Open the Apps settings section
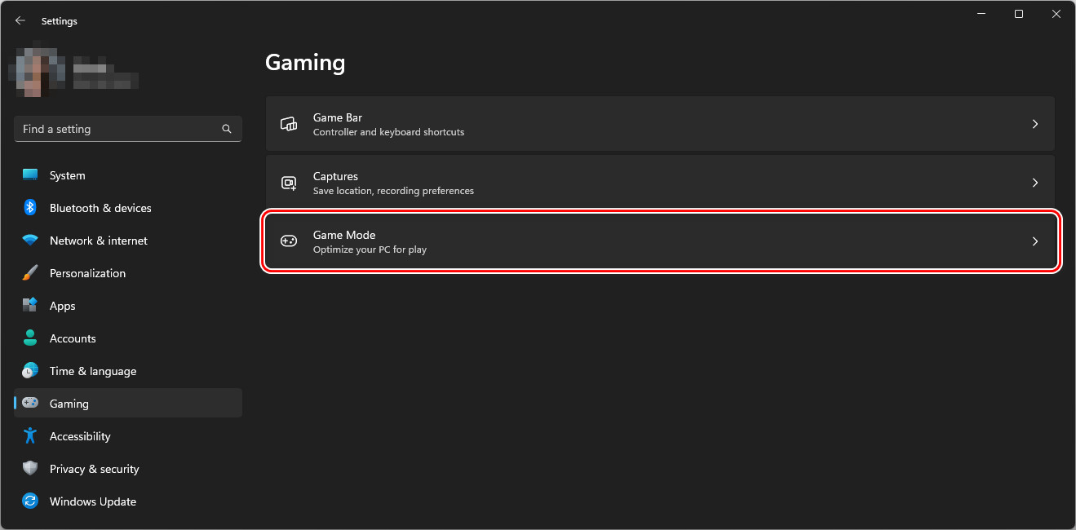This screenshot has height=530, width=1076. 62,306
